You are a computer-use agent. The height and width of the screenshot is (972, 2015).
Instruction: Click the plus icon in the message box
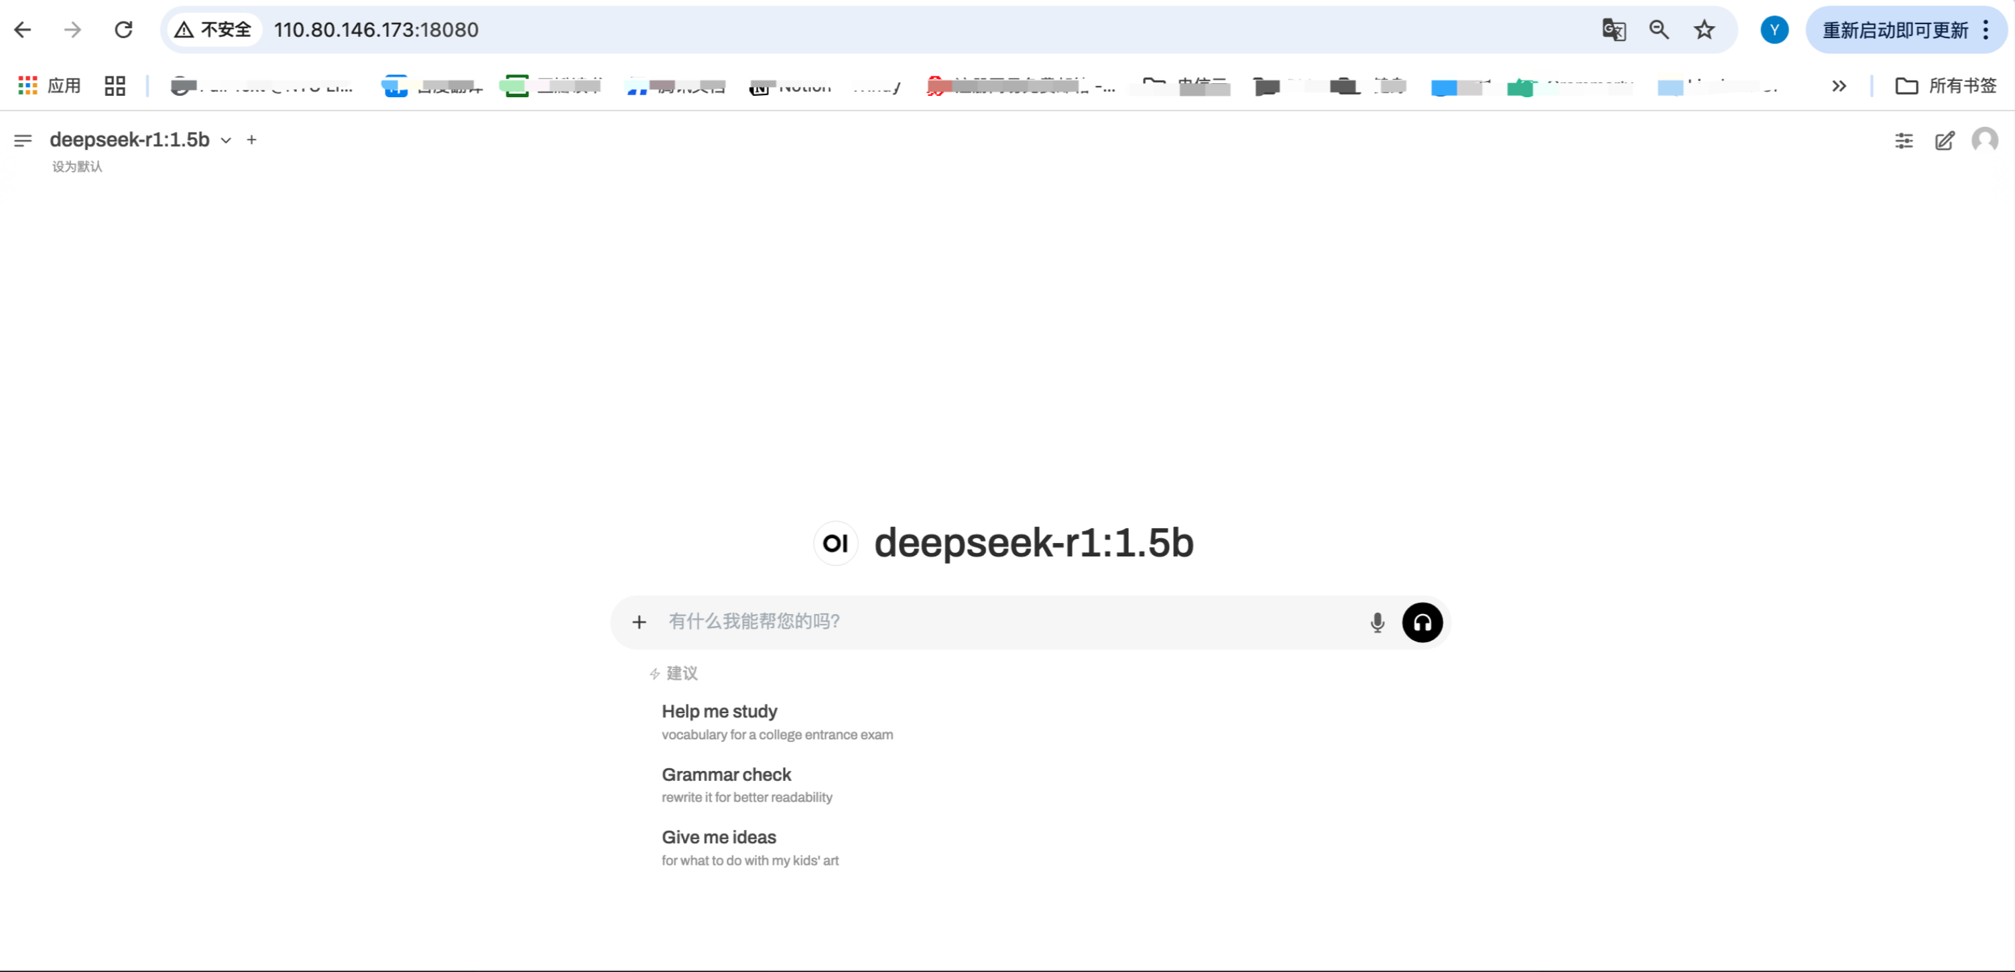tap(639, 621)
